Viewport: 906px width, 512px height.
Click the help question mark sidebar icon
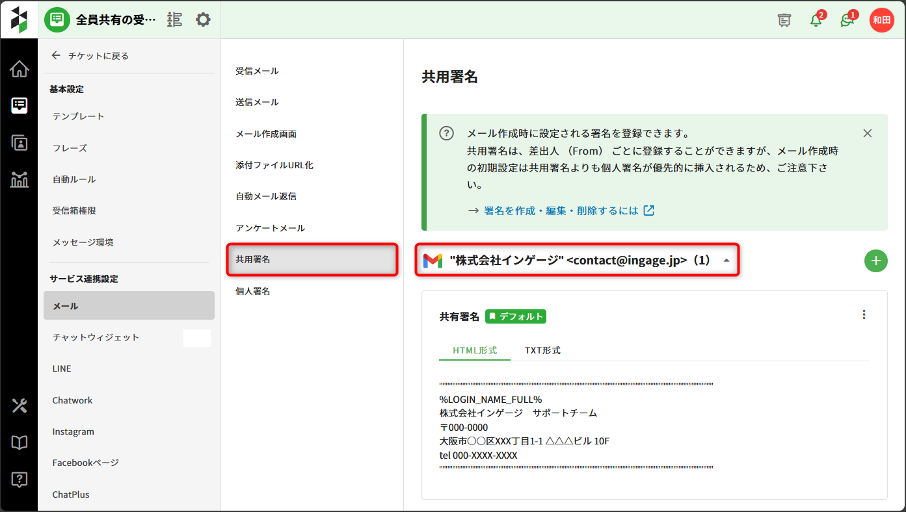click(x=19, y=480)
